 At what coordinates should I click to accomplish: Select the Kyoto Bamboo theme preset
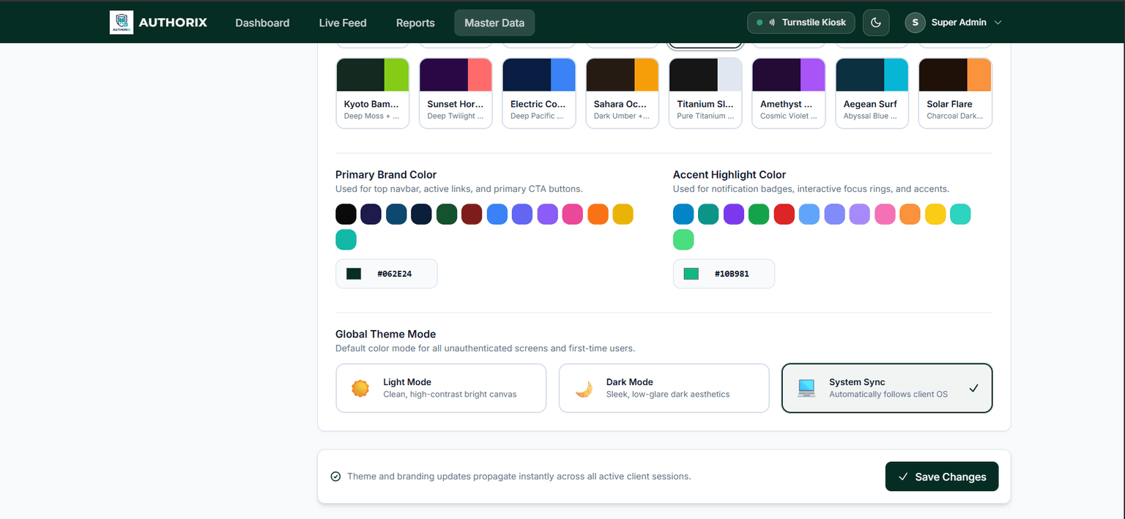point(372,93)
